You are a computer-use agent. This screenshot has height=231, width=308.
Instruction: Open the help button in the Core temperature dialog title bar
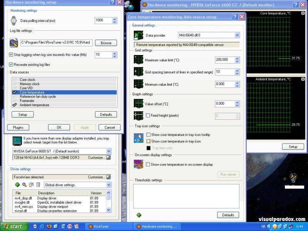coord(235,17)
